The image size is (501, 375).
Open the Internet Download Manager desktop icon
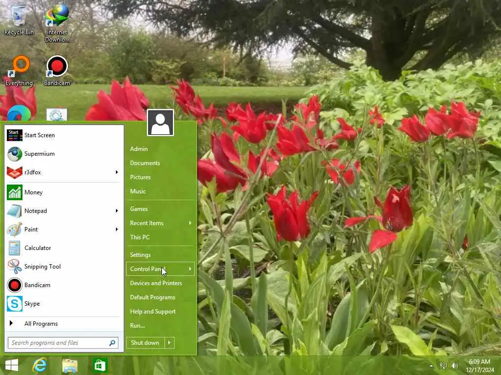pyautogui.click(x=57, y=22)
